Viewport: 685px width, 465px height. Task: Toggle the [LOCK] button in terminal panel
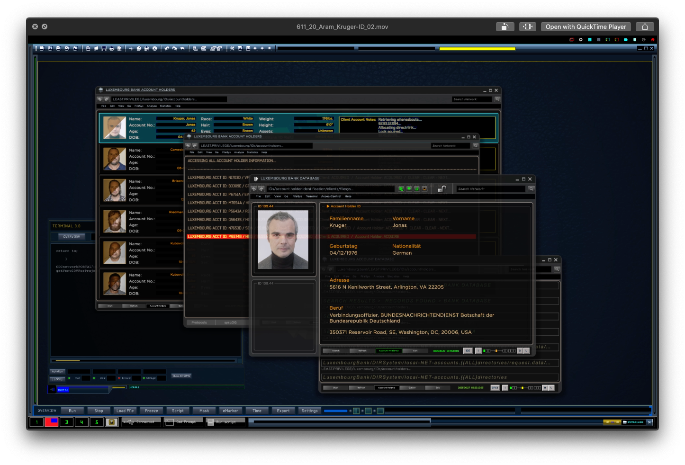(x=57, y=379)
